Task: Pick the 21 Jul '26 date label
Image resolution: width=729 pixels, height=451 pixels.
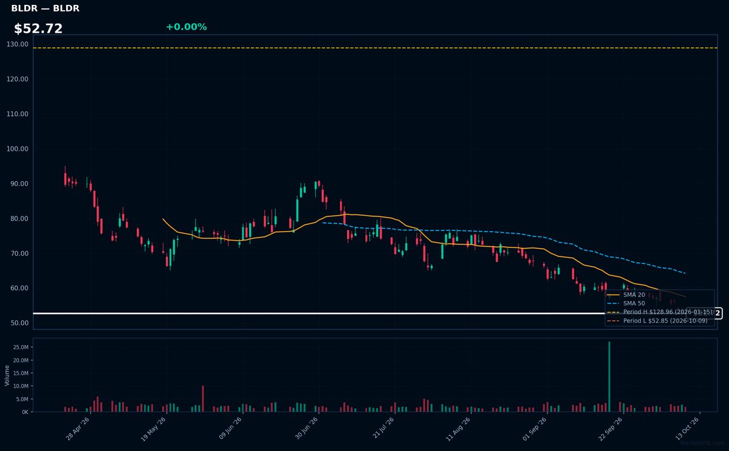Action: tap(383, 429)
